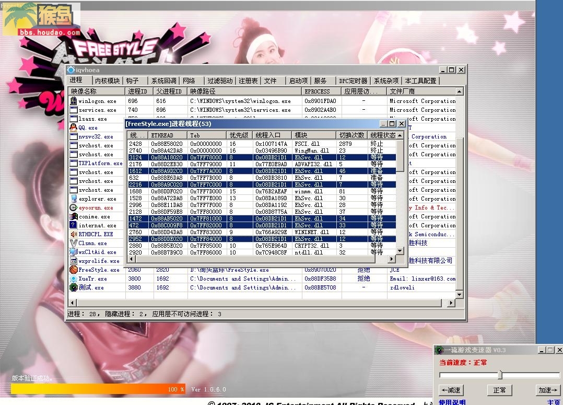Click the game speed changer title icon
This screenshot has height=405, width=563.
click(x=439, y=350)
